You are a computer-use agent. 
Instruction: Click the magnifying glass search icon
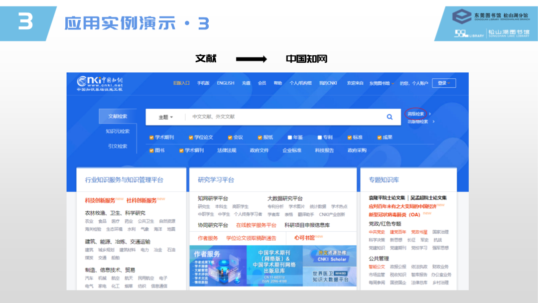(390, 117)
